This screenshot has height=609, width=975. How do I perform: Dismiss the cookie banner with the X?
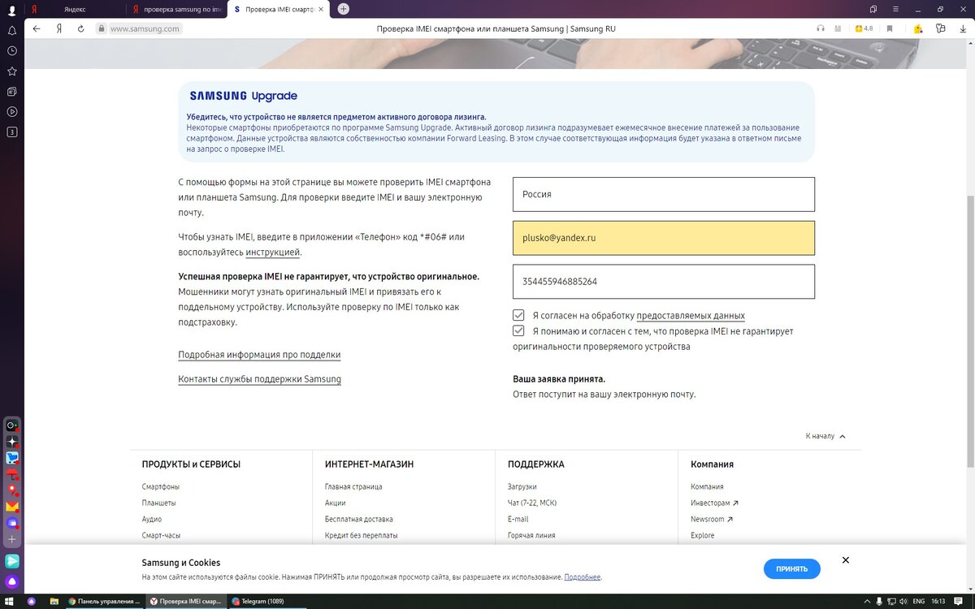846,560
